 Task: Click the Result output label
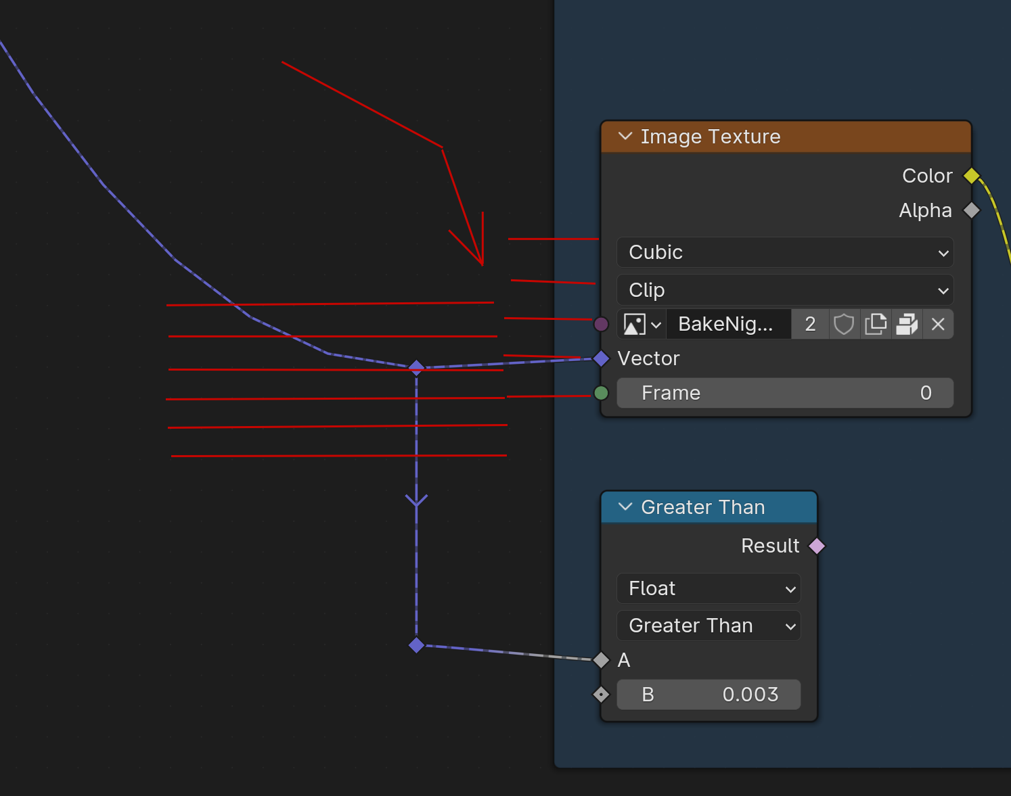770,546
